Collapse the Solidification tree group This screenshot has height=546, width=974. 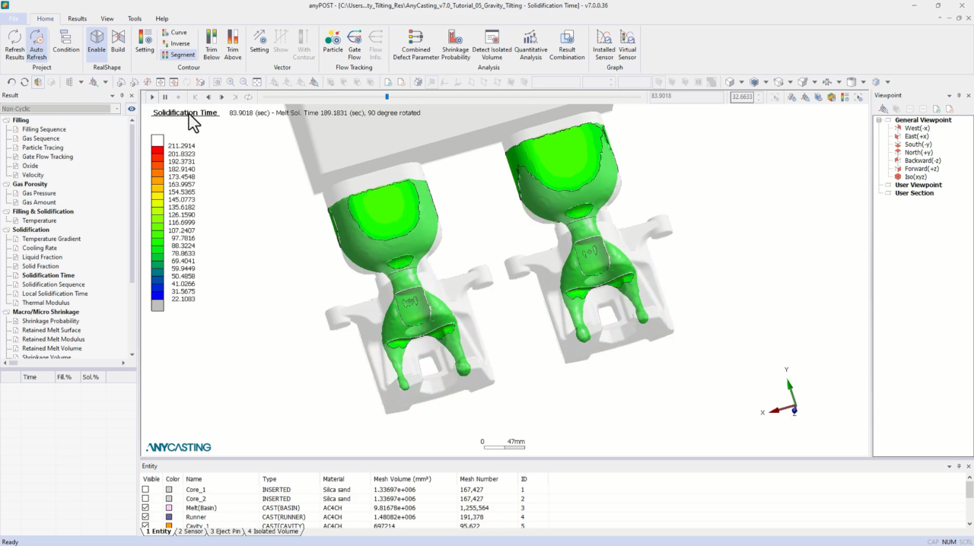coord(6,230)
